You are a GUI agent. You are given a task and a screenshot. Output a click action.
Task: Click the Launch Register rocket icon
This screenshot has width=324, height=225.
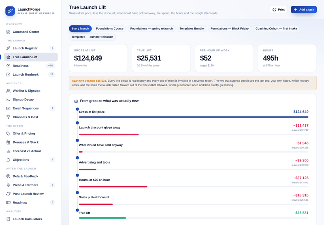[x=8, y=48]
